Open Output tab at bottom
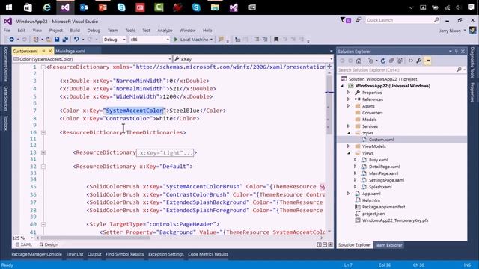This screenshot has height=269, width=479. [x=94, y=254]
